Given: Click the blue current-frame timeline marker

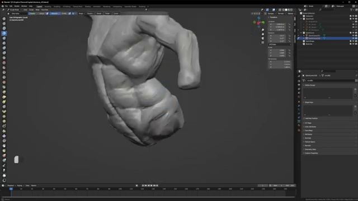Looking at the screenshot, I should [x=11, y=189].
